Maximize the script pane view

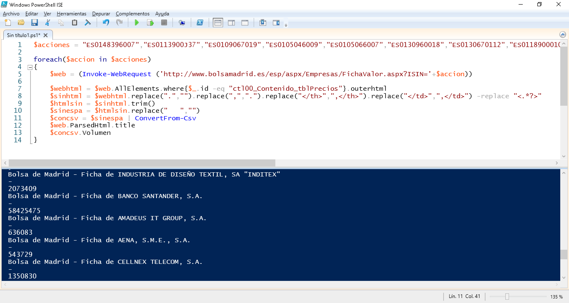pos(245,23)
